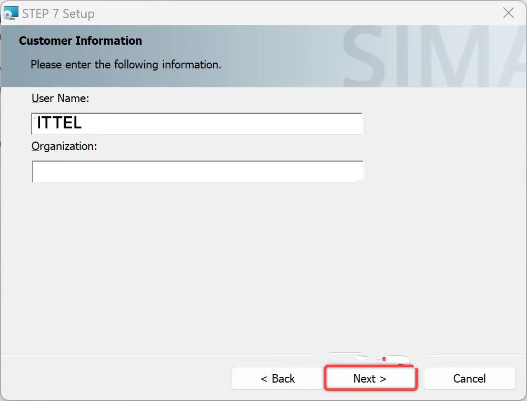Cancel the STEP 7 setup
The height and width of the screenshot is (401, 527).
(470, 378)
